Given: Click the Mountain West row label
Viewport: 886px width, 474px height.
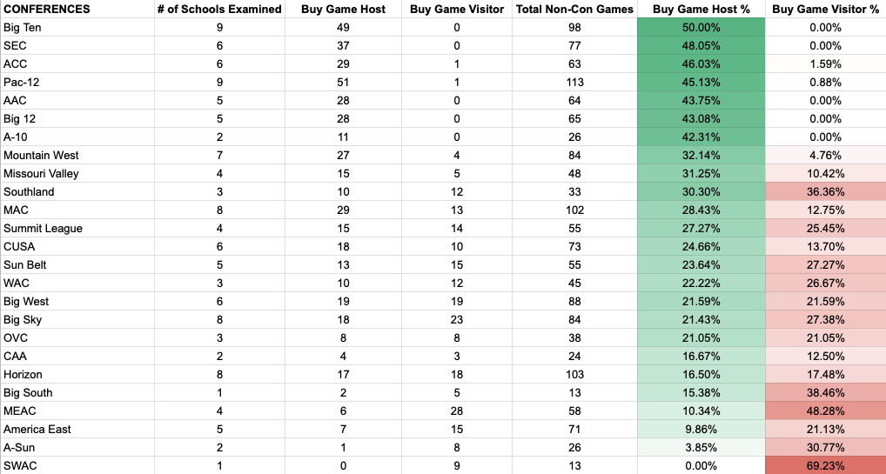Looking at the screenshot, I should [77, 156].
